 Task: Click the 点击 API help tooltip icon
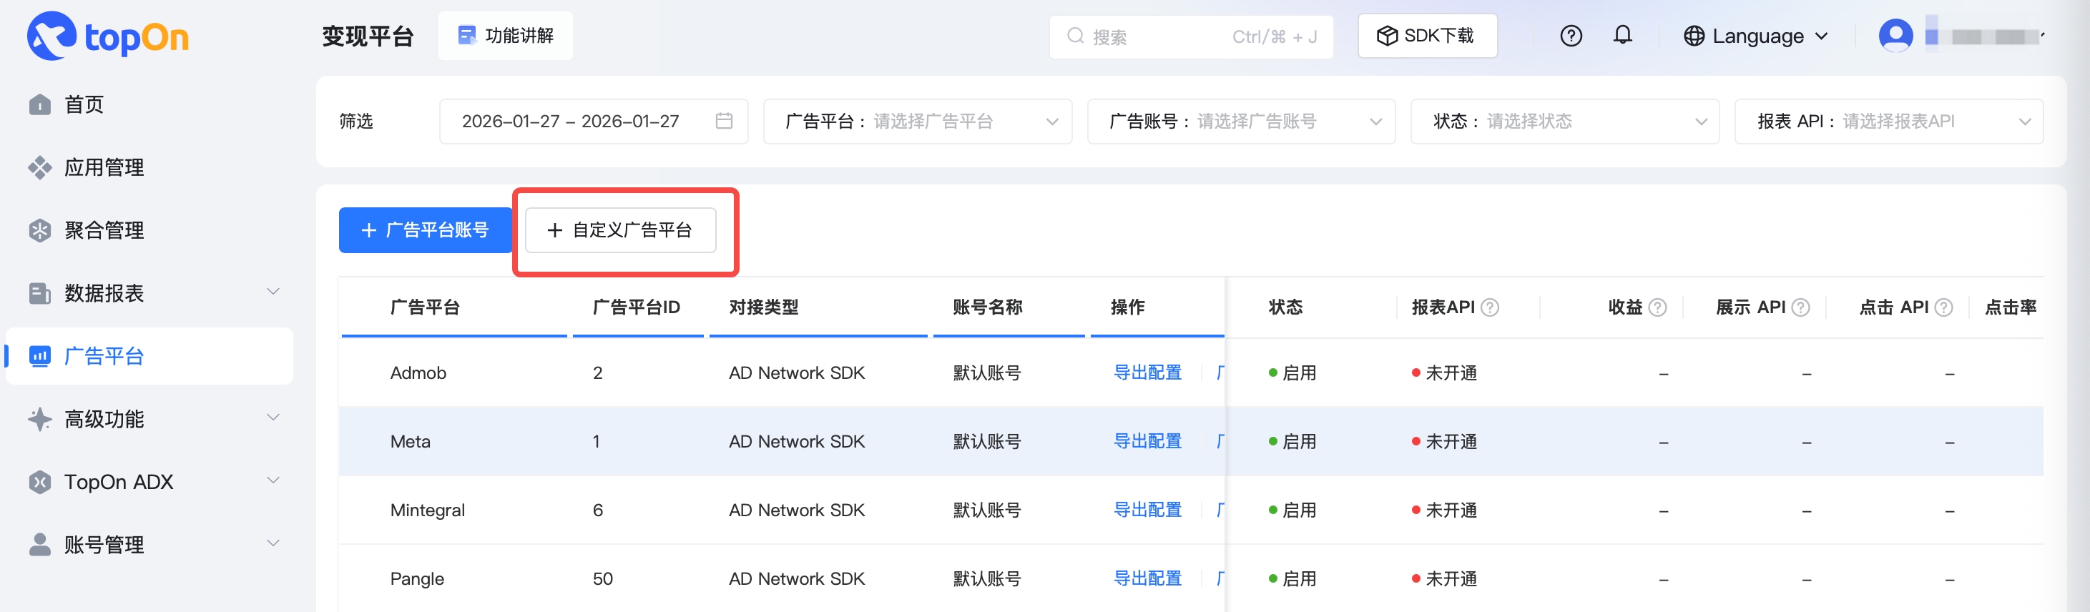point(1943,308)
